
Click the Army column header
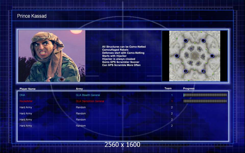click(x=79, y=89)
